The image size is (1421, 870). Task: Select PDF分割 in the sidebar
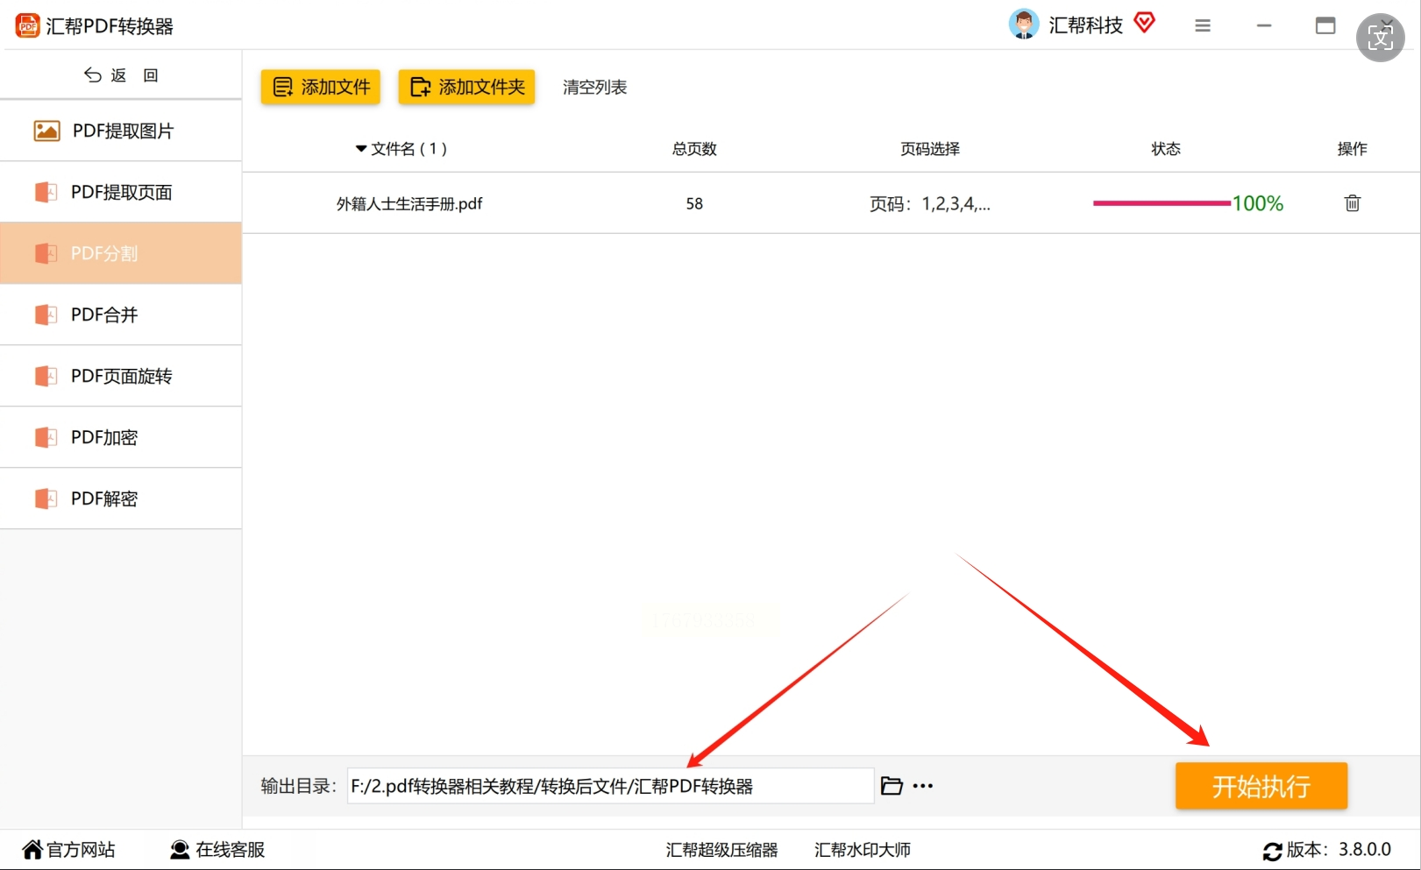click(121, 253)
